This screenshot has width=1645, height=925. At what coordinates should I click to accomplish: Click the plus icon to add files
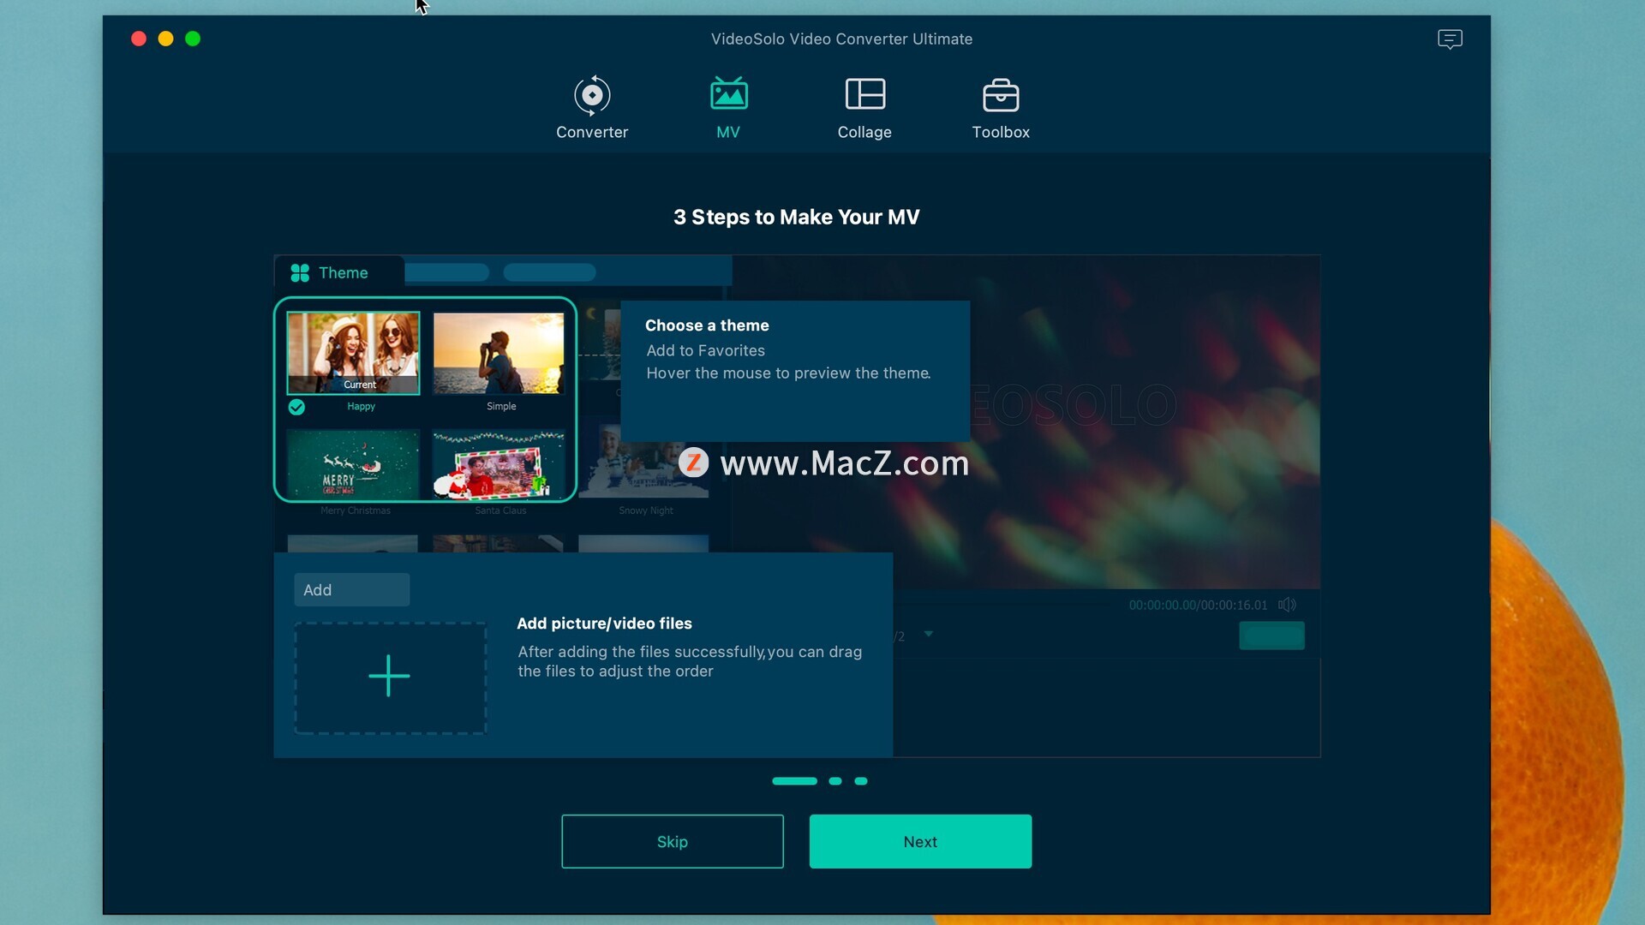[389, 677]
